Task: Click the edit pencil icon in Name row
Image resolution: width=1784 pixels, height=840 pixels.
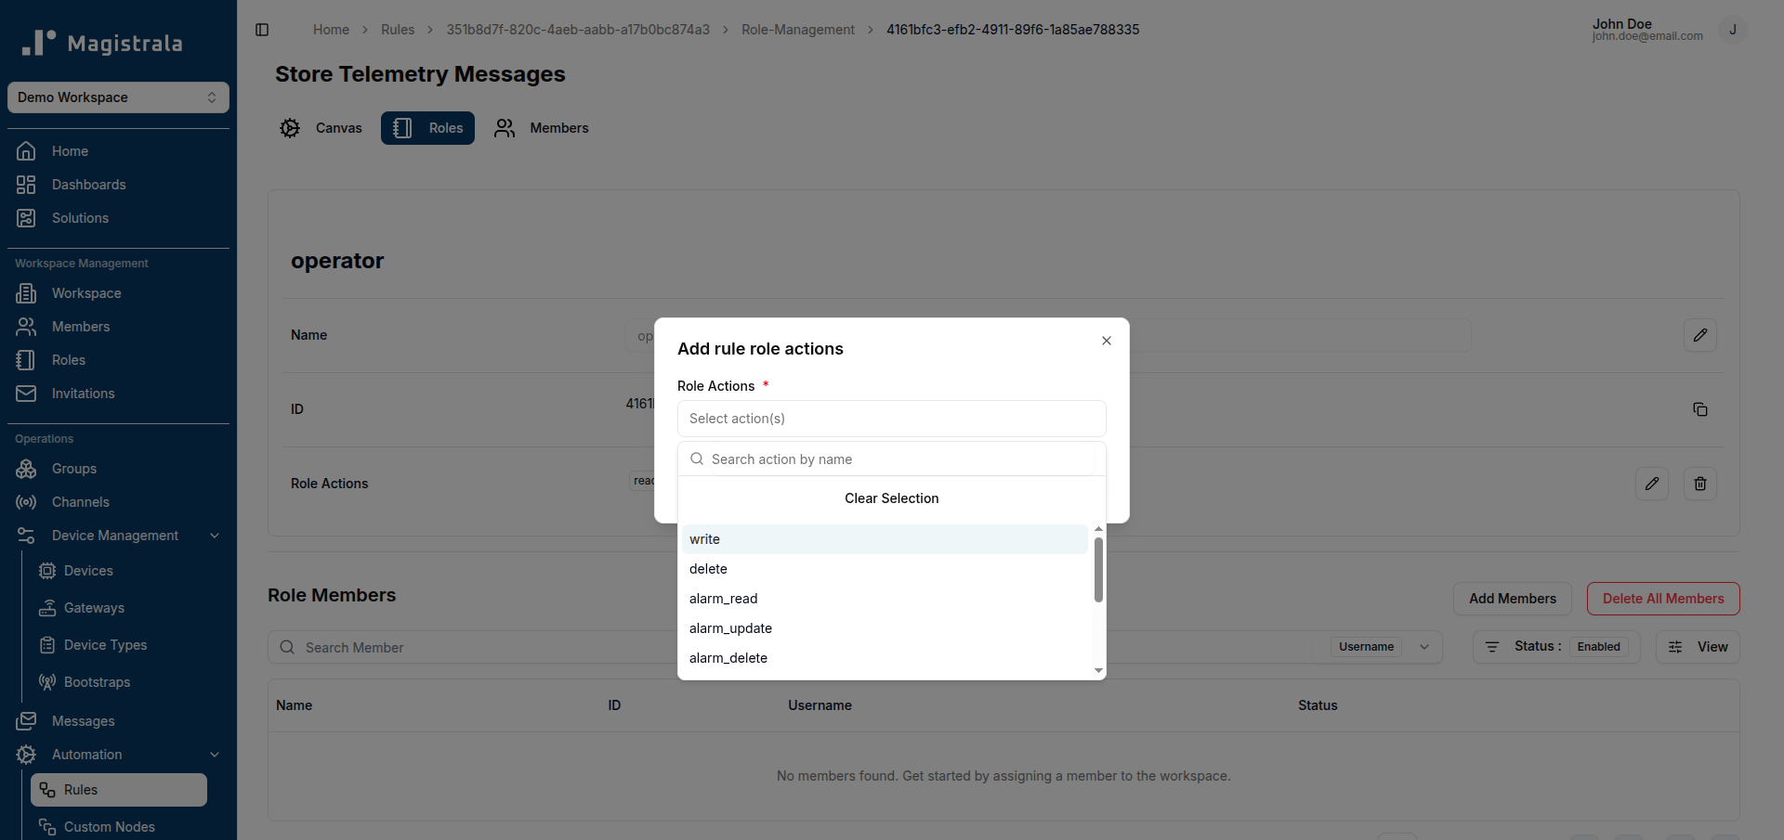Action: (x=1699, y=335)
